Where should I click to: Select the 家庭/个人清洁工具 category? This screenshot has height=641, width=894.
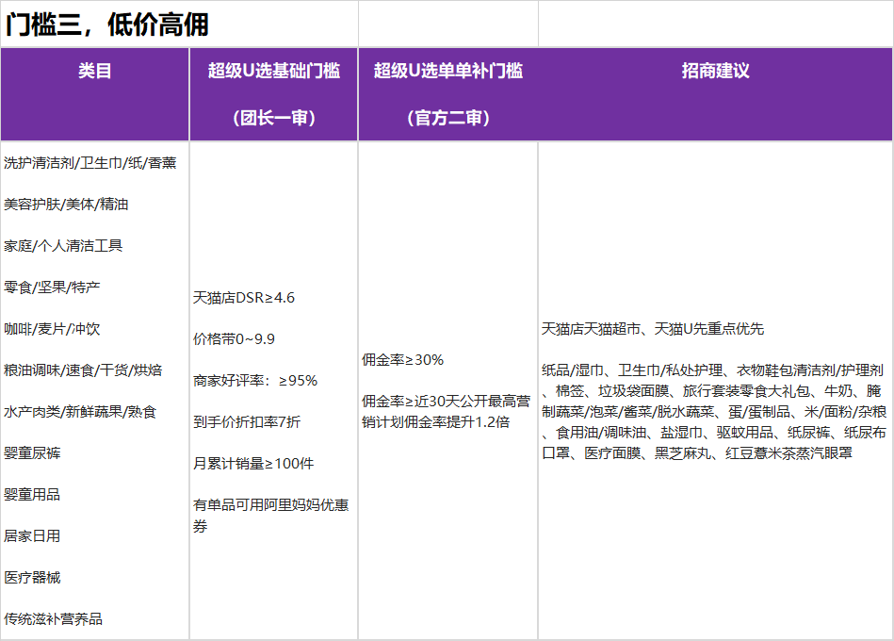[x=63, y=246]
